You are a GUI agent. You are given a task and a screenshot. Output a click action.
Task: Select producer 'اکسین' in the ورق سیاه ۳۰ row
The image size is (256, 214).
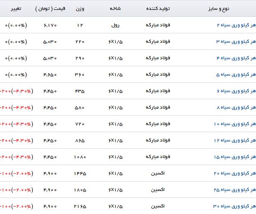158,206
